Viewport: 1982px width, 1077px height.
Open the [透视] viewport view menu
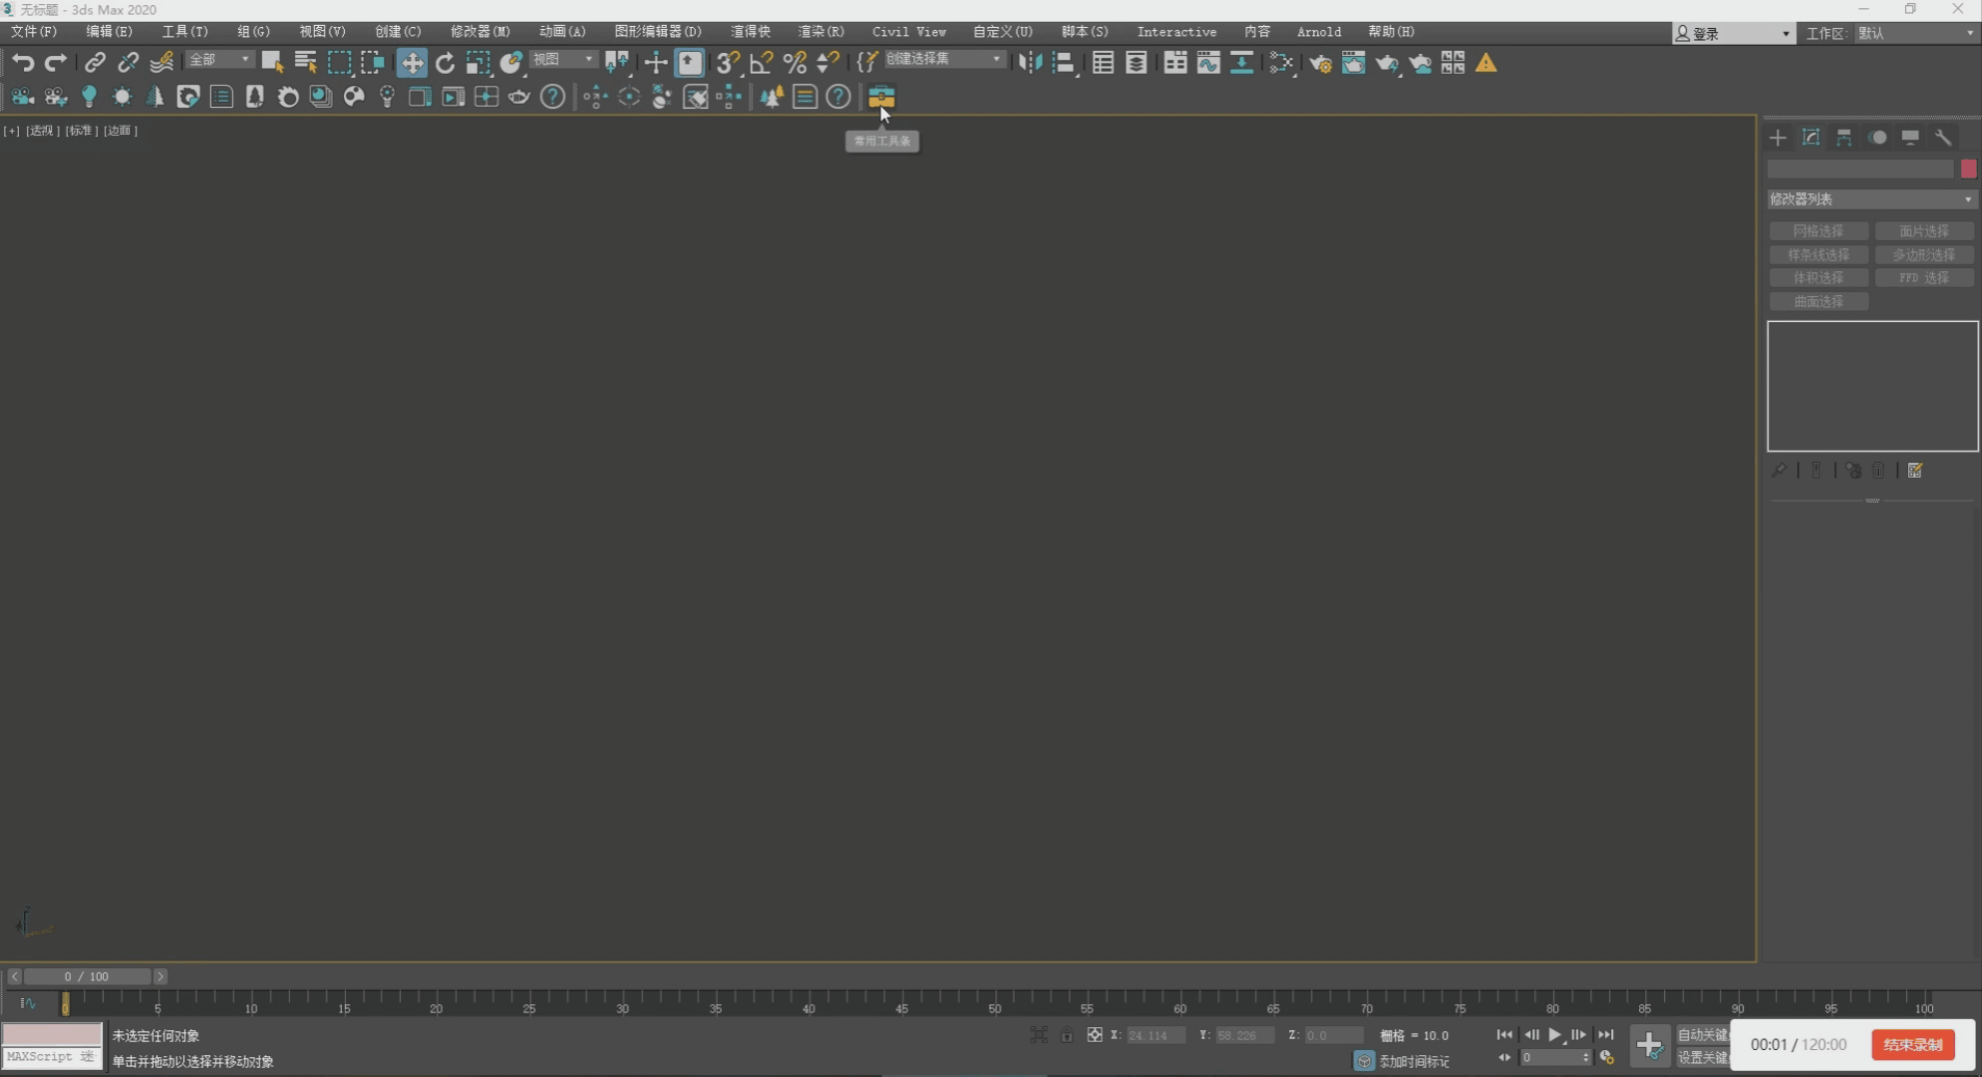click(42, 131)
